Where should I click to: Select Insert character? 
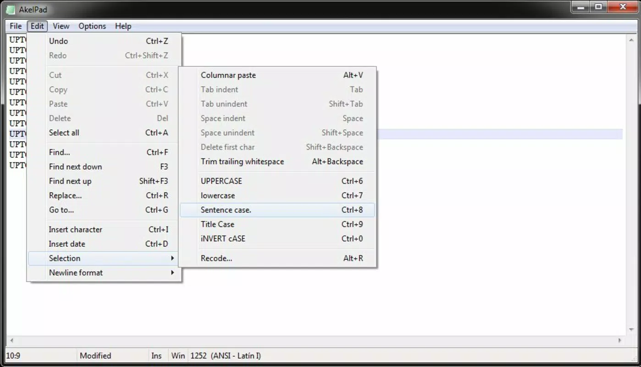(105, 229)
